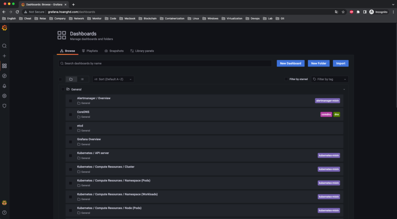Switch to the Library panels tab
This screenshot has width=397, height=219.
(x=142, y=51)
